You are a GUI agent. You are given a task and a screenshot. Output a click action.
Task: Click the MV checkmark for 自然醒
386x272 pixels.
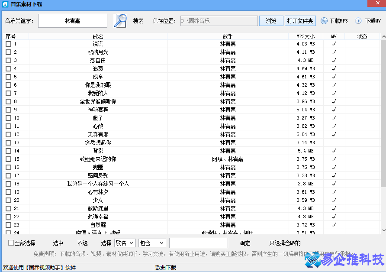[x=333, y=225]
